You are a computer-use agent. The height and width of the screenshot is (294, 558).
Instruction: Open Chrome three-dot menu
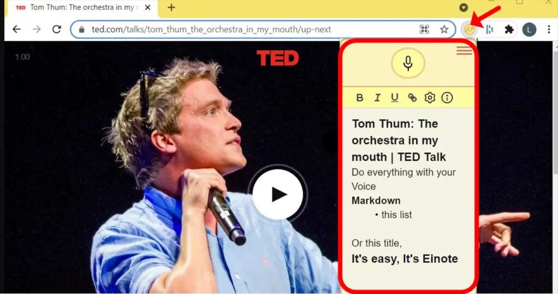(549, 29)
